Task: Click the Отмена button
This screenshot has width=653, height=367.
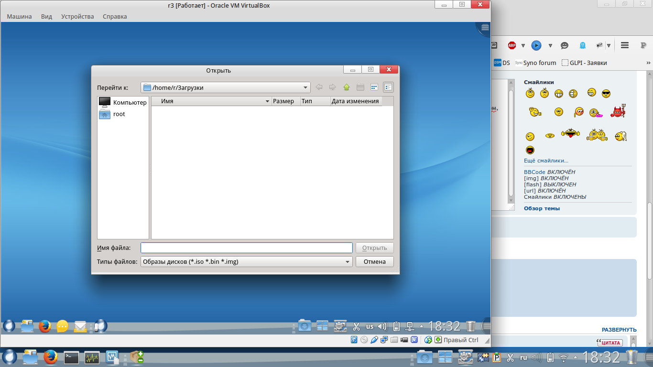Action: tap(374, 262)
